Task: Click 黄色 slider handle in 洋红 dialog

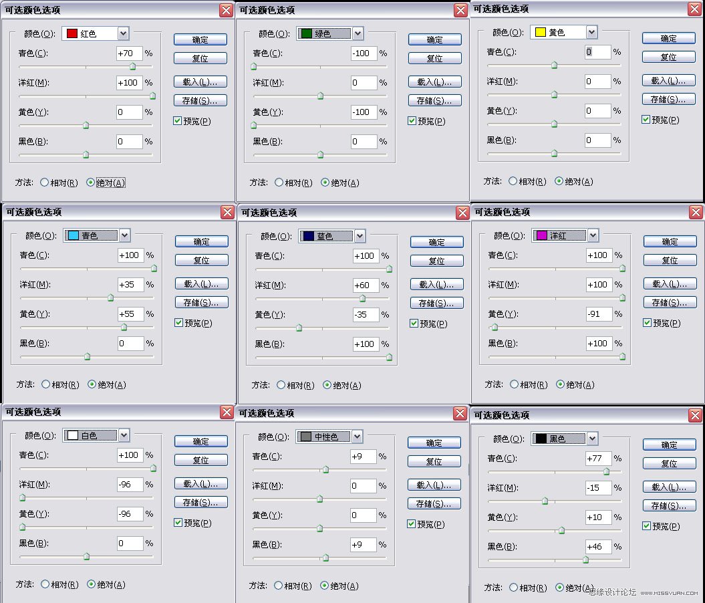Action: [x=495, y=327]
